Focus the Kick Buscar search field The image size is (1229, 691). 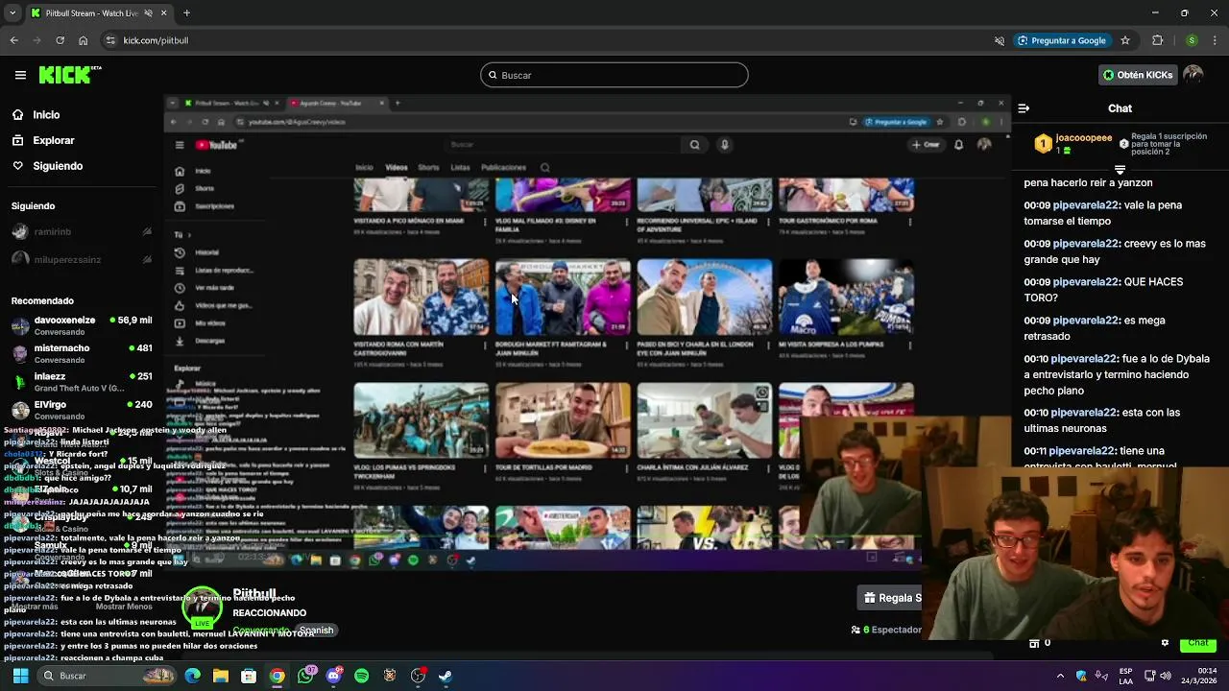[614, 75]
